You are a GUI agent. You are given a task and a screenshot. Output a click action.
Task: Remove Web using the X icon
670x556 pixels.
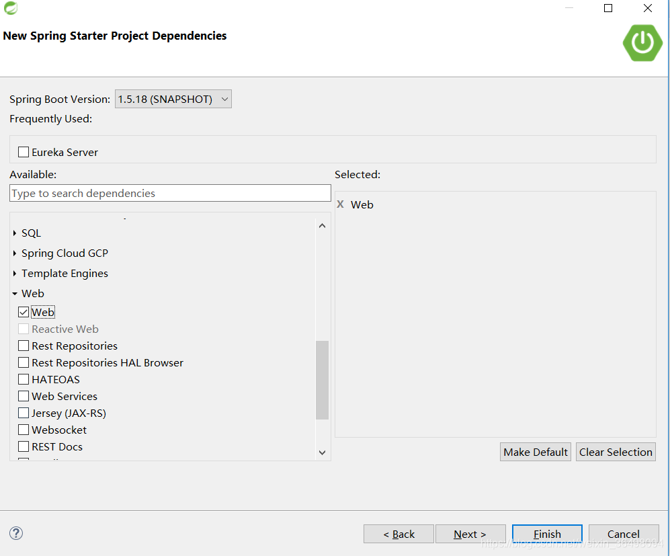tap(340, 204)
